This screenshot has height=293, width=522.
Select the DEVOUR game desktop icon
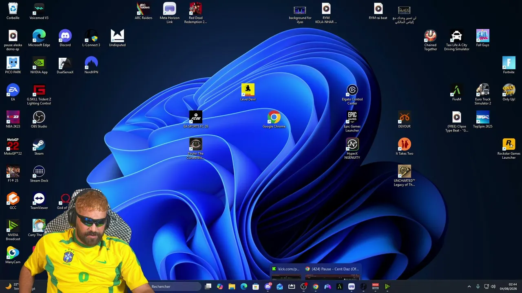tap(405, 120)
